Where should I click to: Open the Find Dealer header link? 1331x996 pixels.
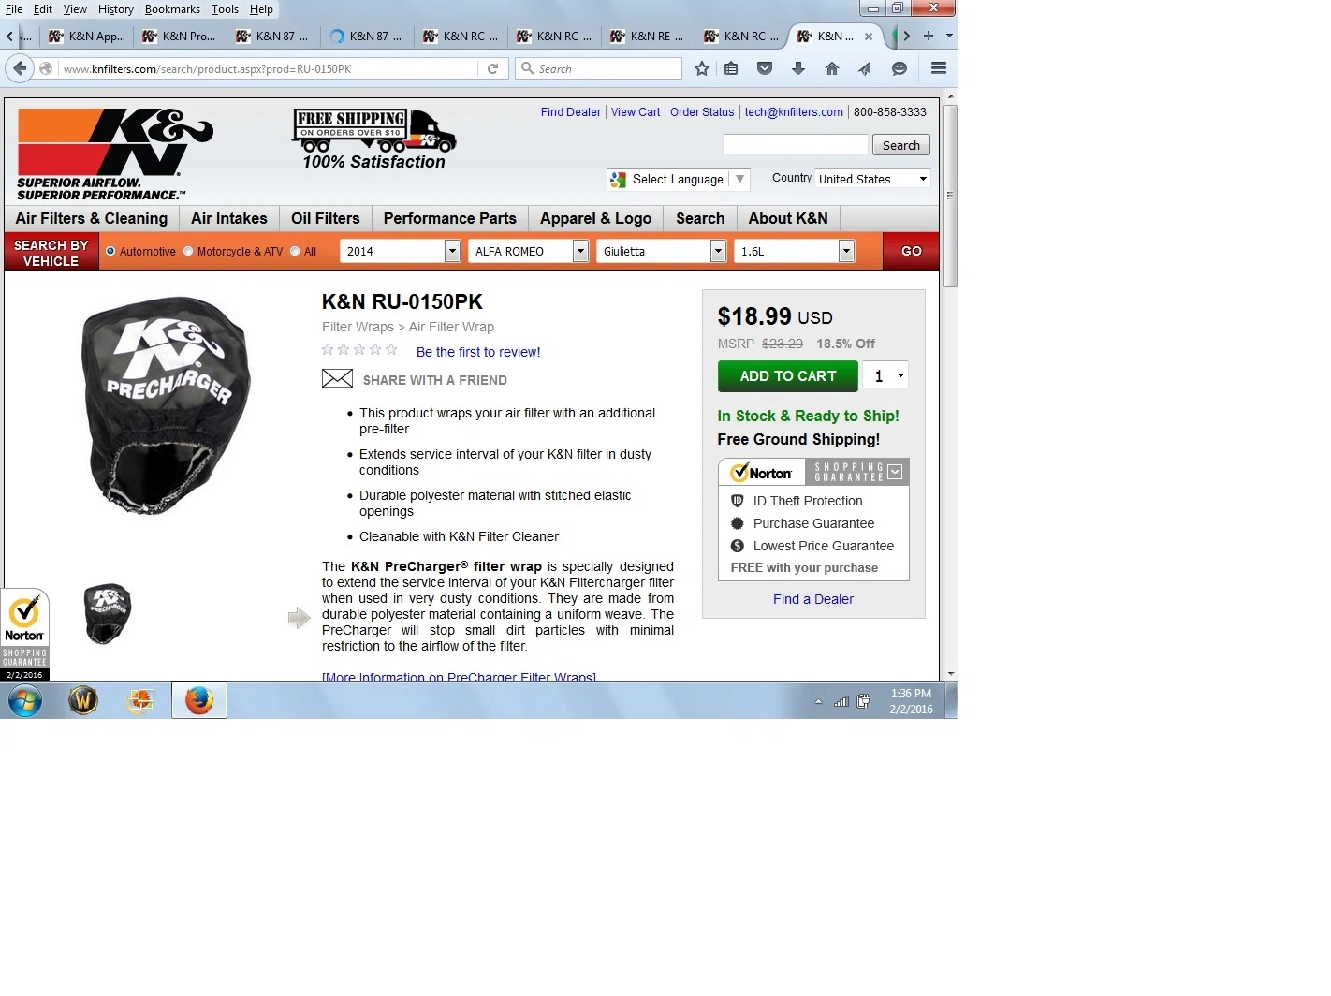coord(571,111)
